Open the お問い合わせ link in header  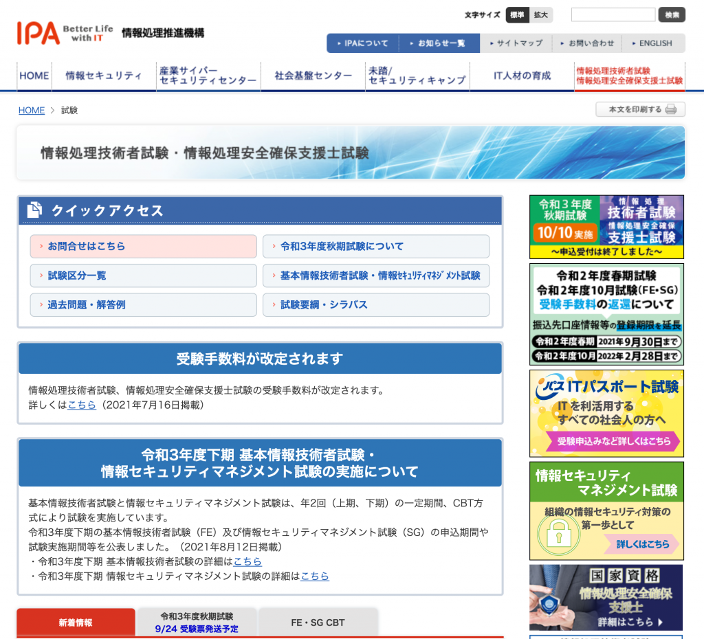point(587,43)
